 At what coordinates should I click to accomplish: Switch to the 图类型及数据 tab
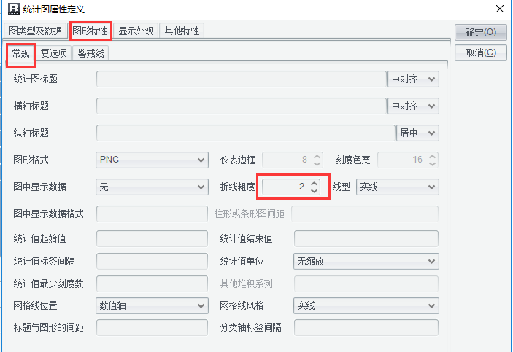pos(36,31)
